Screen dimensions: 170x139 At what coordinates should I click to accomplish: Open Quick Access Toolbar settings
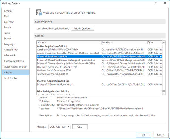[x=16, y=66]
